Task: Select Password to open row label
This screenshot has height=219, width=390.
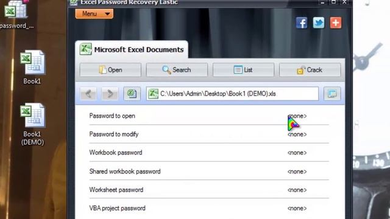Action: pos(112,116)
